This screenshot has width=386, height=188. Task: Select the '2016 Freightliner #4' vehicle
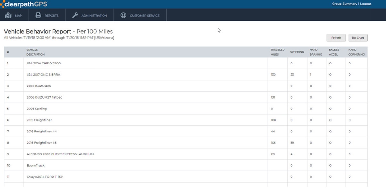42,131
